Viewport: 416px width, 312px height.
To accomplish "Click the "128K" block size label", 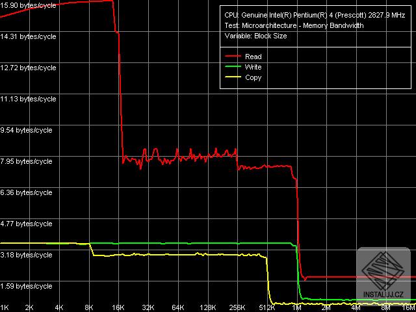I will [208, 308].
